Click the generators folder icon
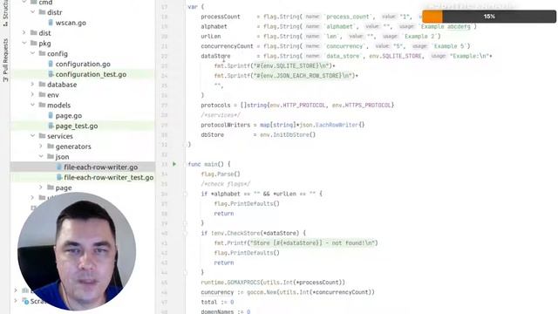 pyautogui.click(x=51, y=147)
